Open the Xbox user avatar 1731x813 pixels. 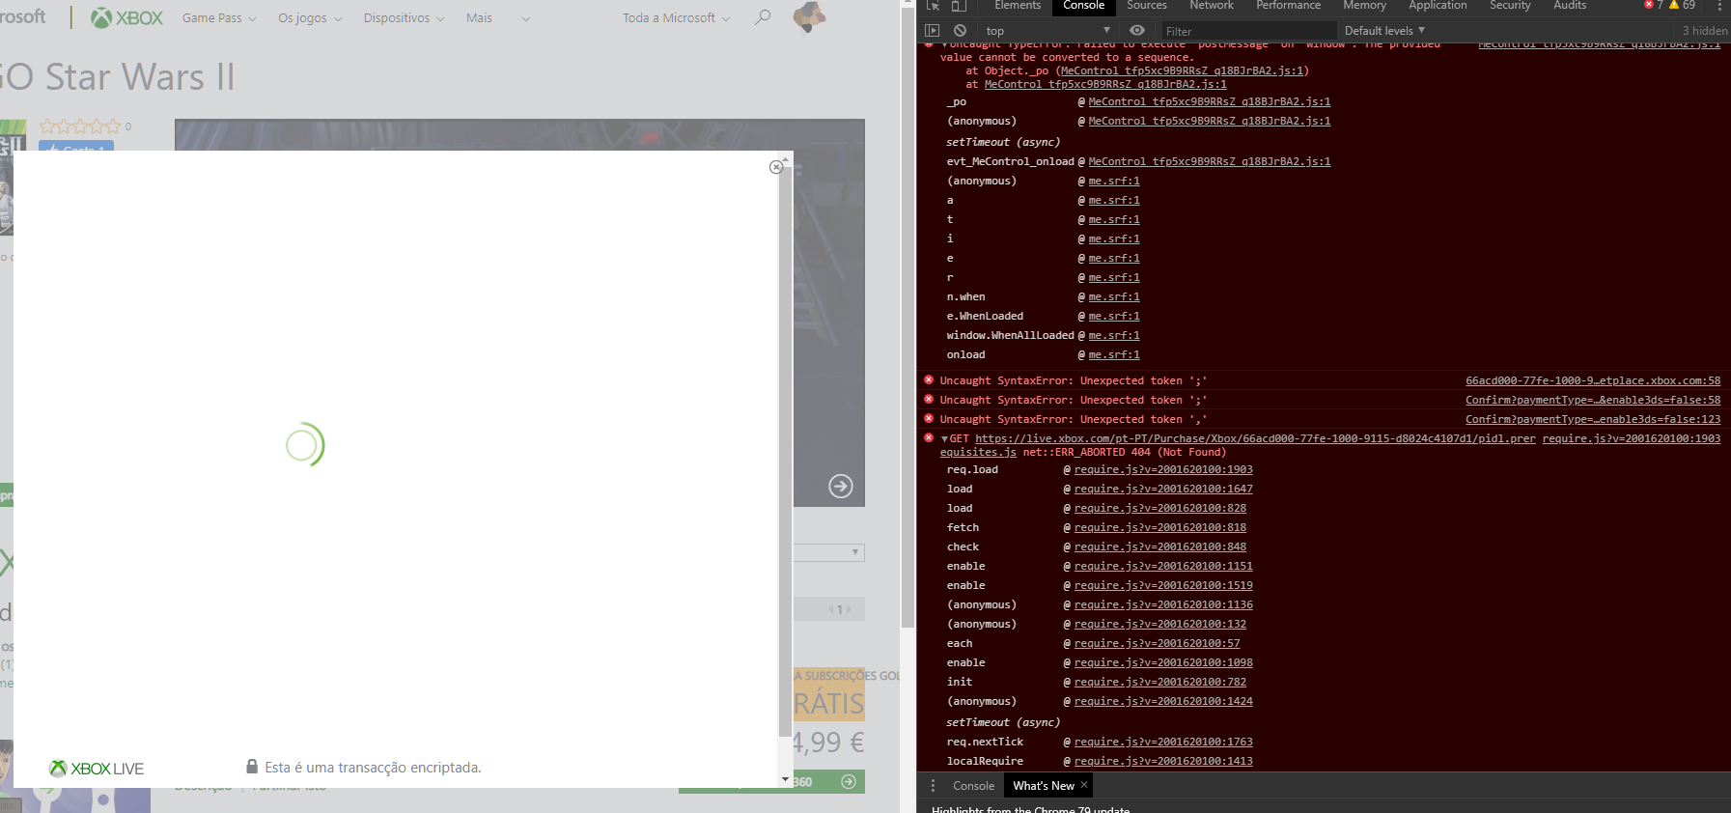tap(809, 16)
